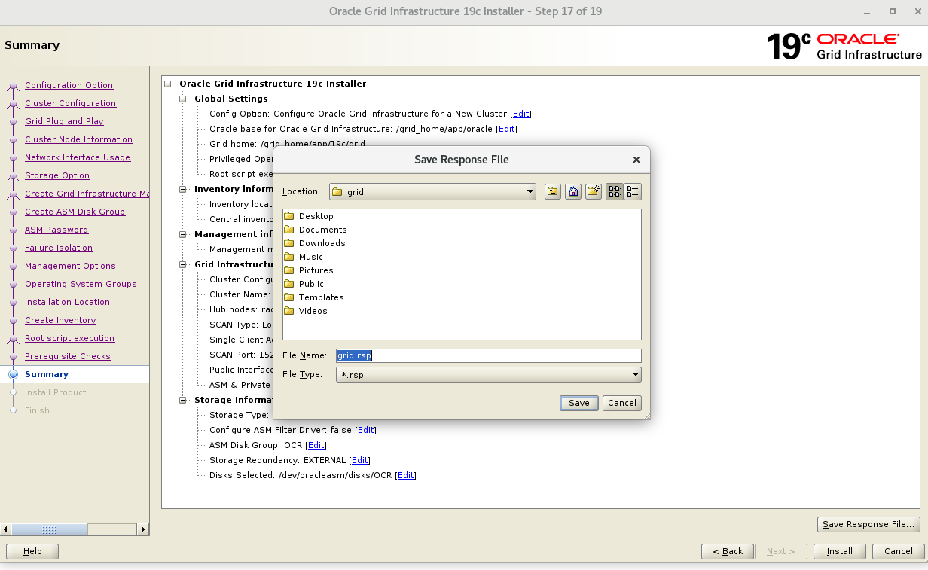Save the response file
928x570 pixels.
(x=579, y=403)
